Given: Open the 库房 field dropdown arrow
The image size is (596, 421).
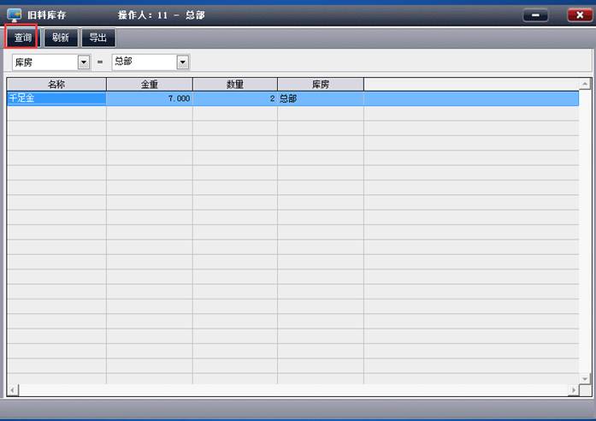Looking at the screenshot, I should [x=84, y=62].
